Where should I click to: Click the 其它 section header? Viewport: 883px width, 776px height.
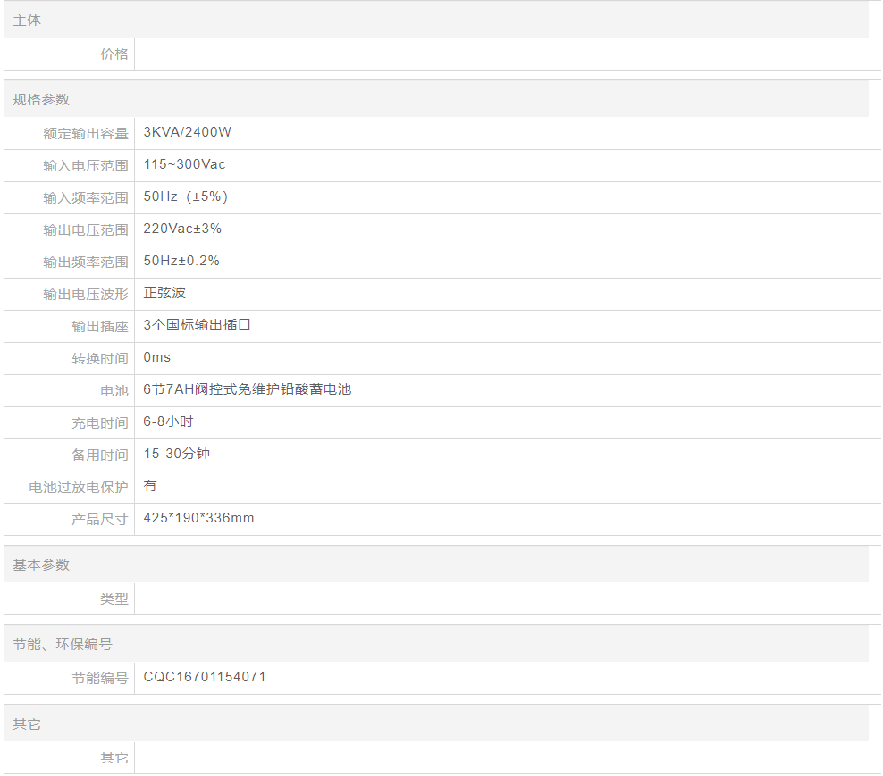click(27, 724)
